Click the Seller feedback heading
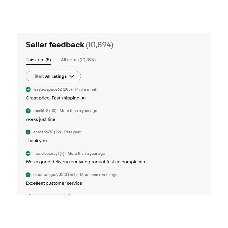The image size is (228, 228). click(55, 45)
